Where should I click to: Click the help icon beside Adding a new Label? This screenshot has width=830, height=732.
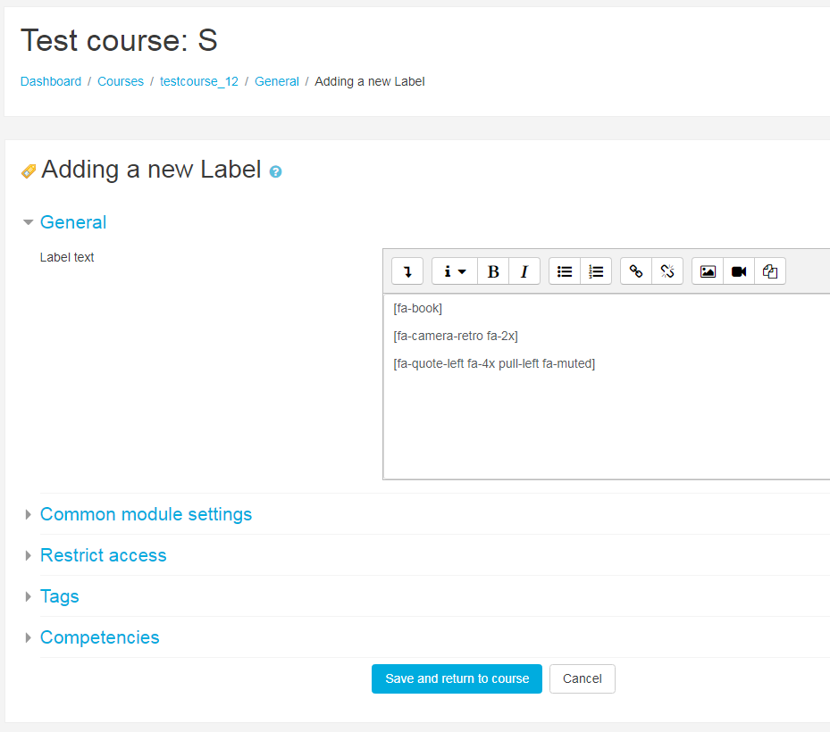275,171
